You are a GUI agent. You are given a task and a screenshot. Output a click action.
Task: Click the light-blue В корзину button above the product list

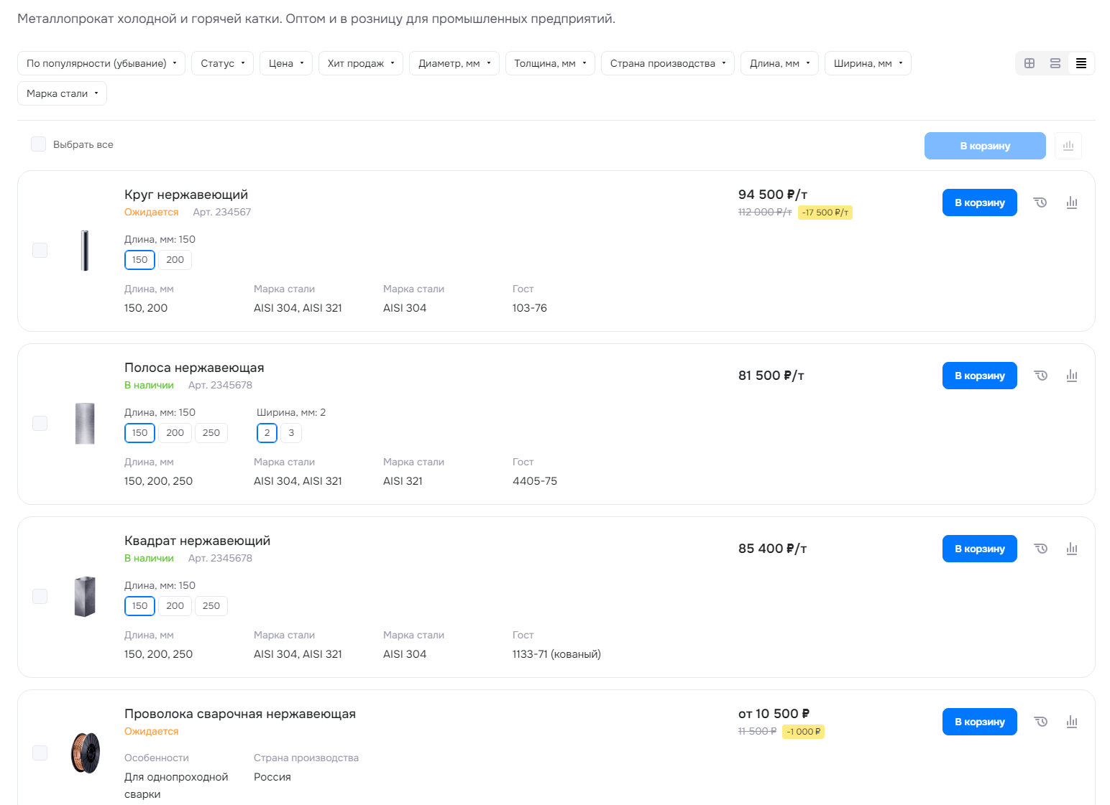pos(985,146)
